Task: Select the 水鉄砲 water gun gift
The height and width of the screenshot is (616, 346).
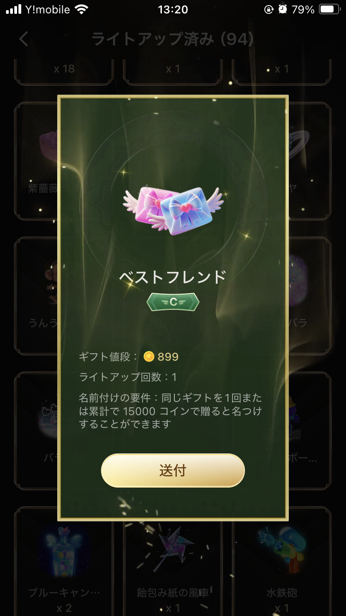Action: (x=281, y=561)
